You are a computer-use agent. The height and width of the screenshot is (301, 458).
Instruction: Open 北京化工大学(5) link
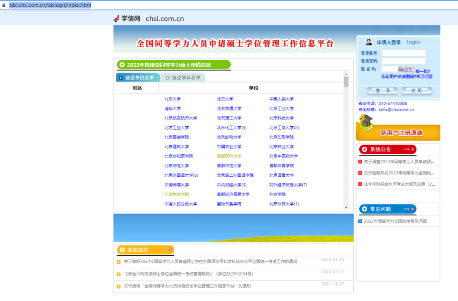pyautogui.click(x=232, y=128)
